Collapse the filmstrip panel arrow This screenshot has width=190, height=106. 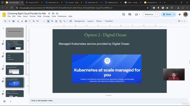[x=10, y=101]
